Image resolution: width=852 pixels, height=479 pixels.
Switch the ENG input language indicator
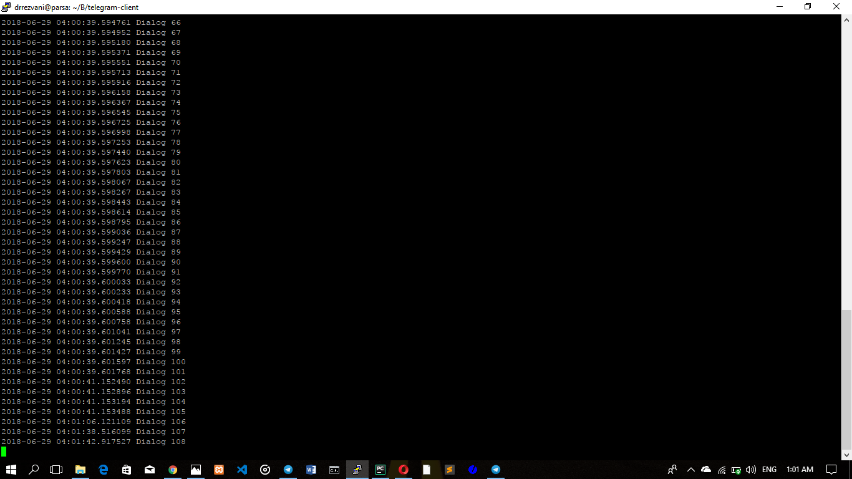[769, 469]
